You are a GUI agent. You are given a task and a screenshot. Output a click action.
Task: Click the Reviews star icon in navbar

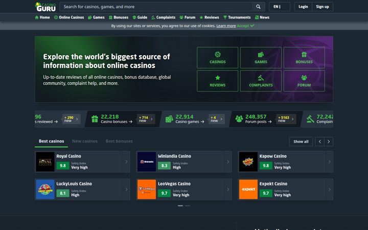[x=201, y=17]
